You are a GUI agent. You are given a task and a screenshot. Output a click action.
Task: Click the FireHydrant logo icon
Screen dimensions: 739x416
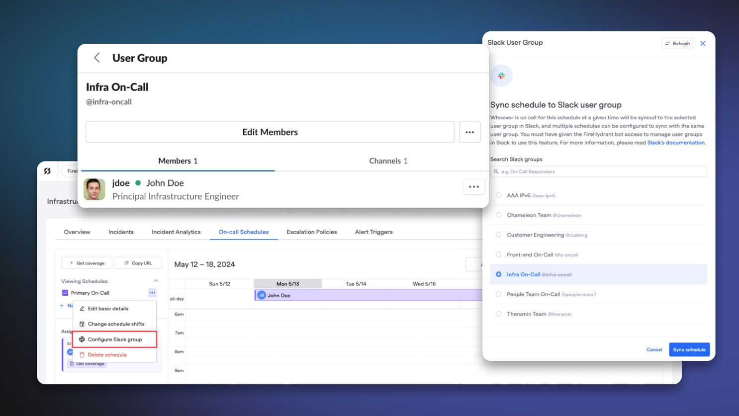coord(47,171)
